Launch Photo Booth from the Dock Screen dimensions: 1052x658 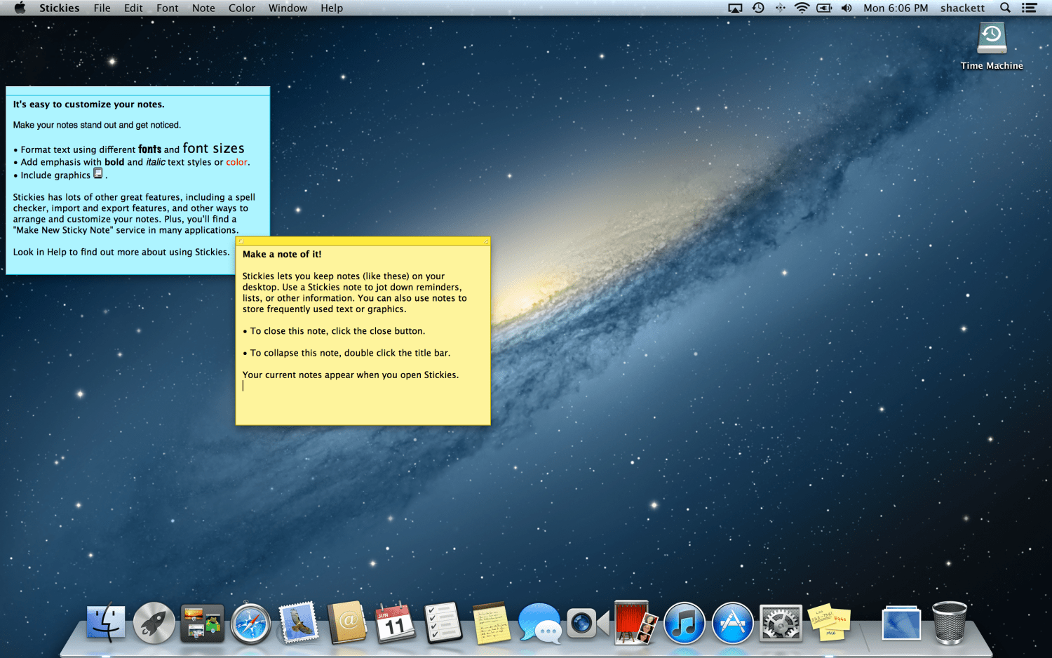635,622
